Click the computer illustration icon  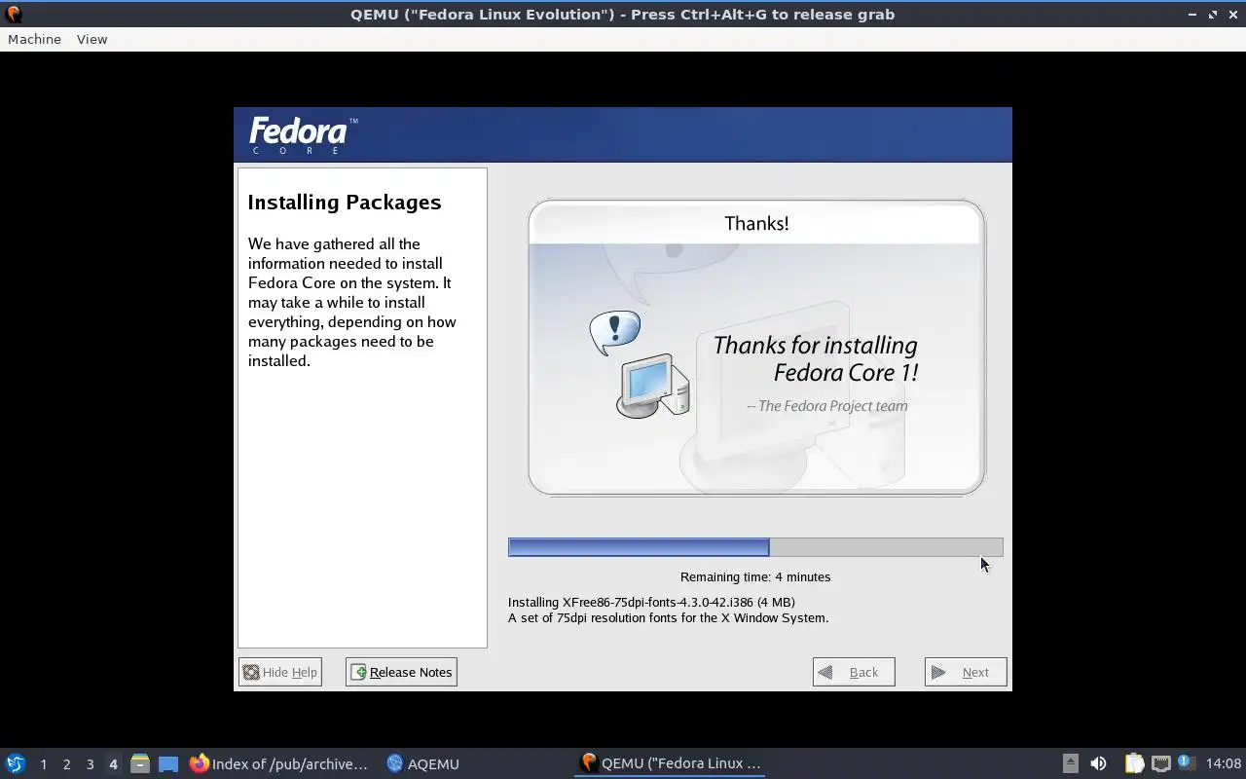(653, 387)
